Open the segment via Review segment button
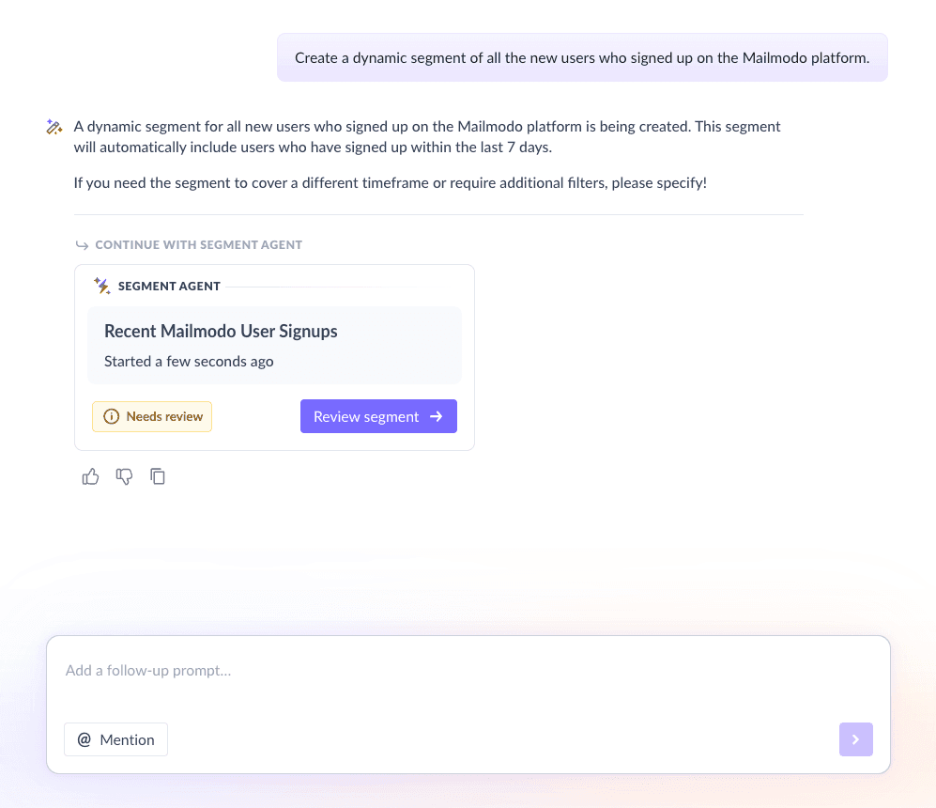 tap(378, 416)
